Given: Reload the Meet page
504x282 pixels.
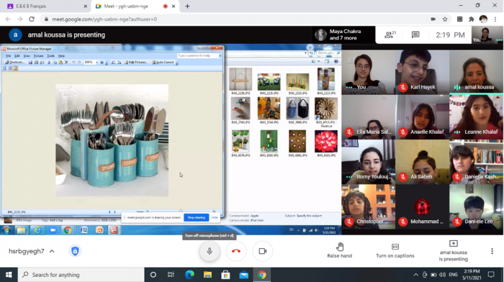Looking at the screenshot, I should pyautogui.click(x=32, y=19).
